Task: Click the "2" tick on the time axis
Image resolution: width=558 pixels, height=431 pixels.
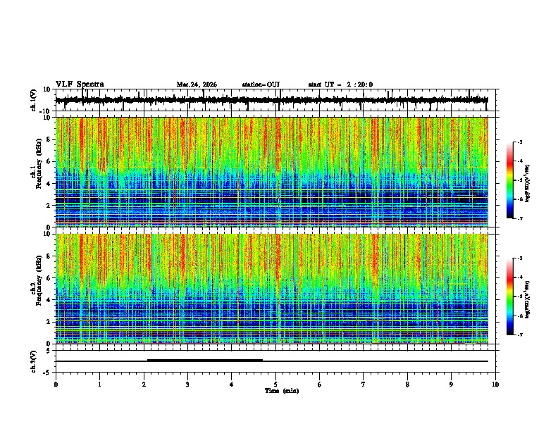Action: [144, 385]
